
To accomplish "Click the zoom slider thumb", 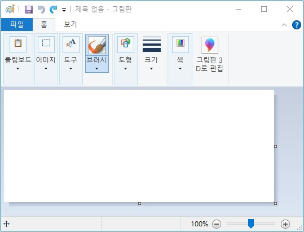I will click(x=251, y=224).
